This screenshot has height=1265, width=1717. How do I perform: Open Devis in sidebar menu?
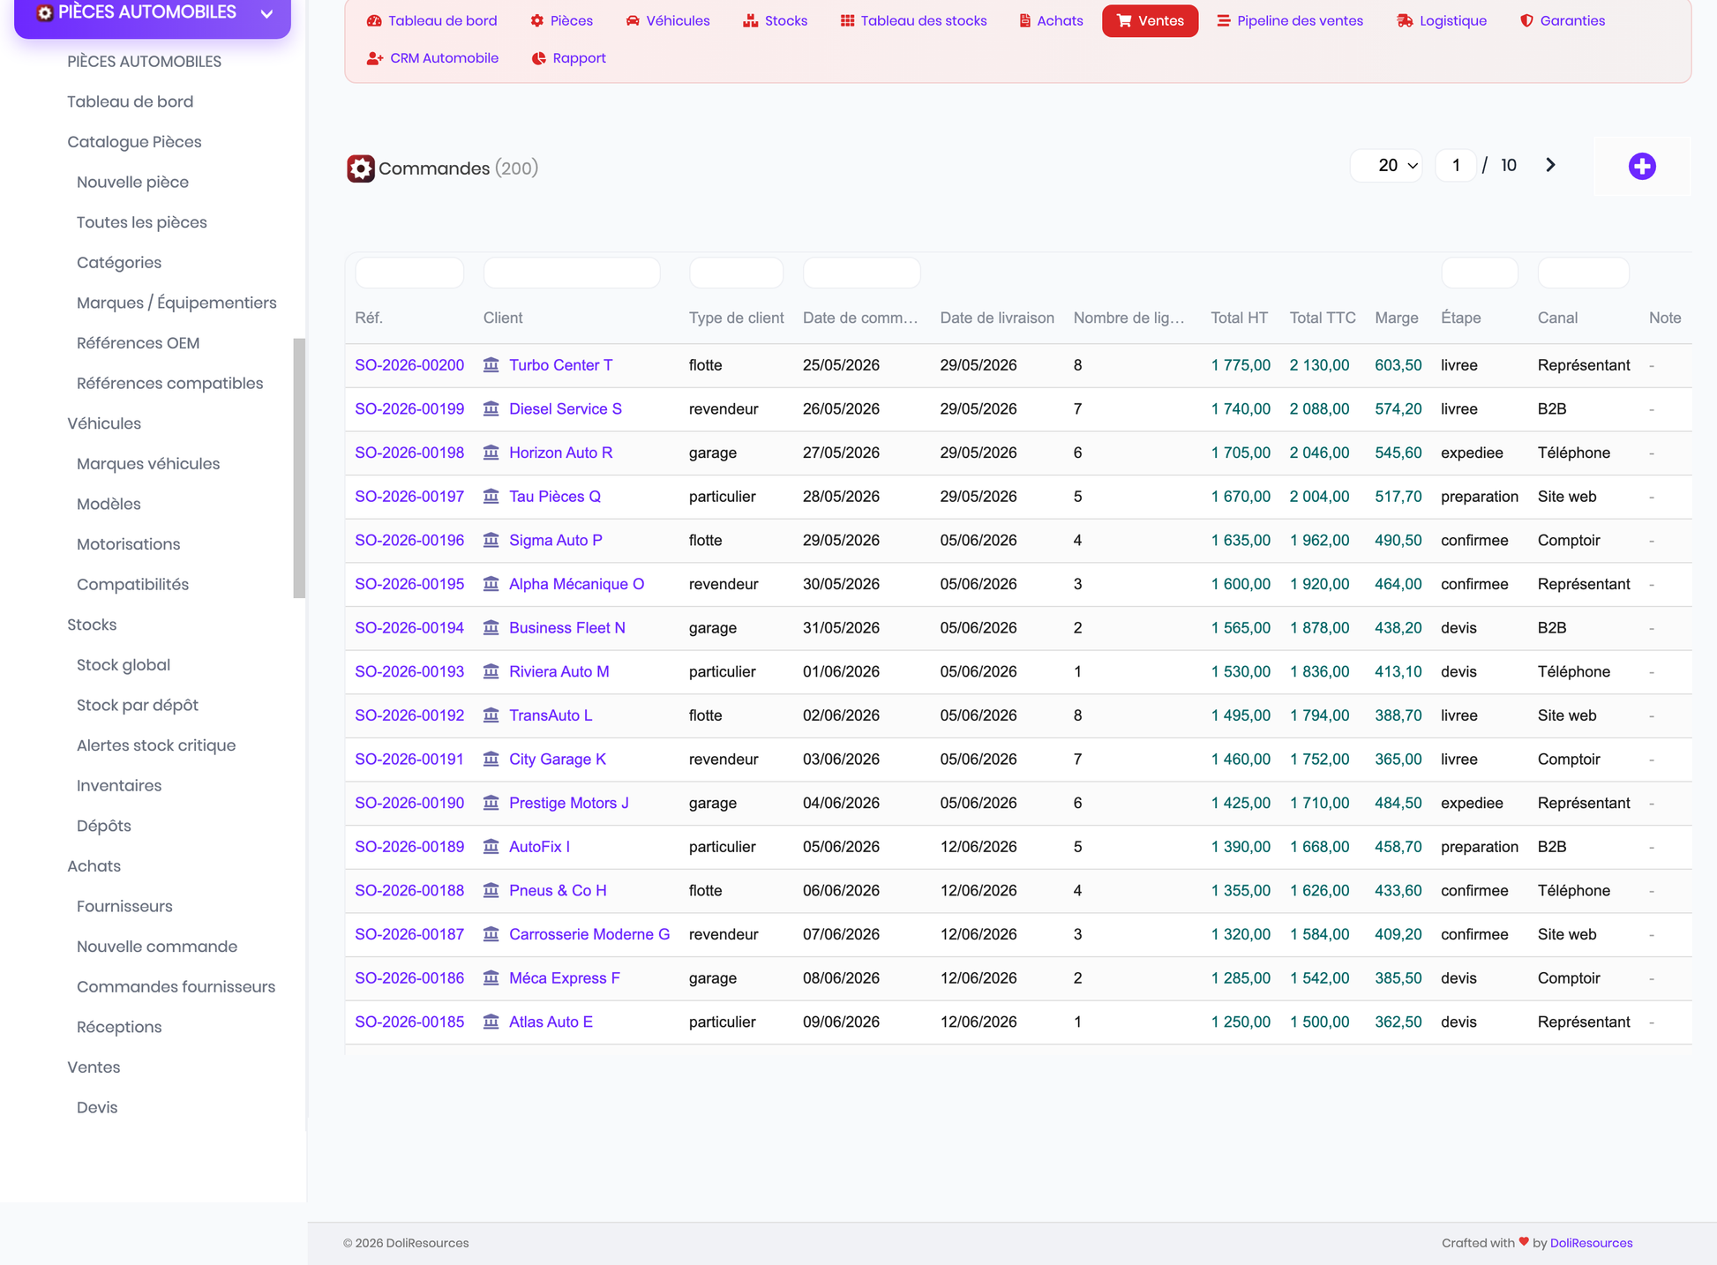(97, 1107)
